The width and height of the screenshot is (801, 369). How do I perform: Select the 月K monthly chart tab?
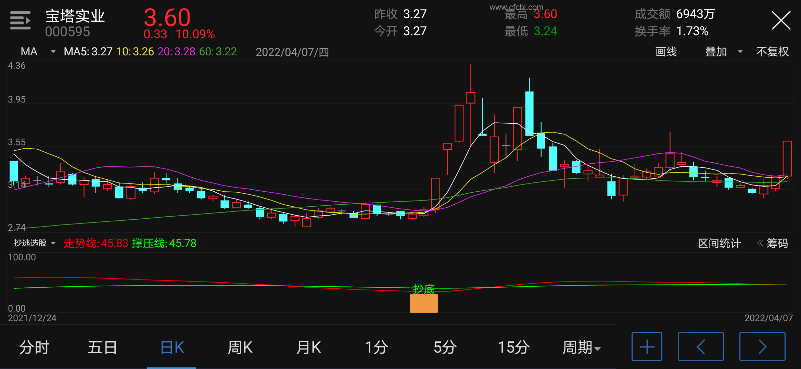[308, 347]
